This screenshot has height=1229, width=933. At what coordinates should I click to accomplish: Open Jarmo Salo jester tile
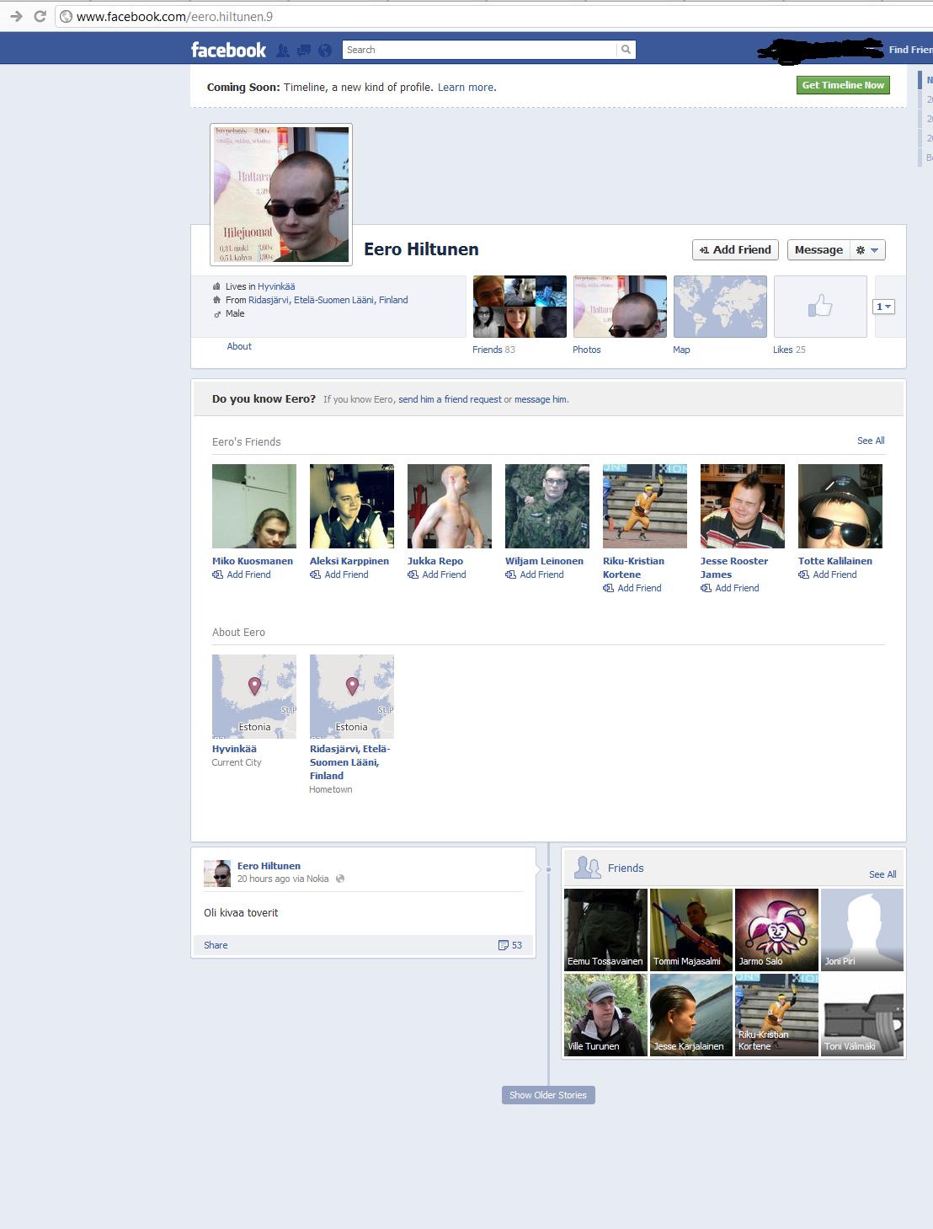[776, 930]
